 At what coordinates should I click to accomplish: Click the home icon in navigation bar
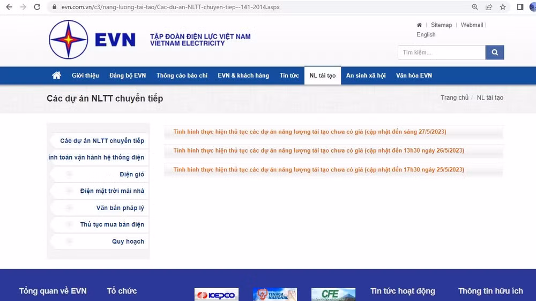tap(56, 76)
